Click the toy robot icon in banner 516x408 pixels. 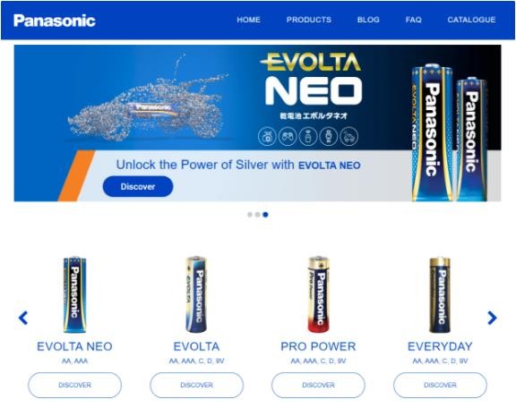(329, 136)
